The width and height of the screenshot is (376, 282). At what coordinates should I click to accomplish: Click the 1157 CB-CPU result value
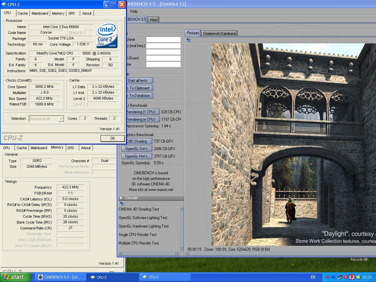click(171, 119)
